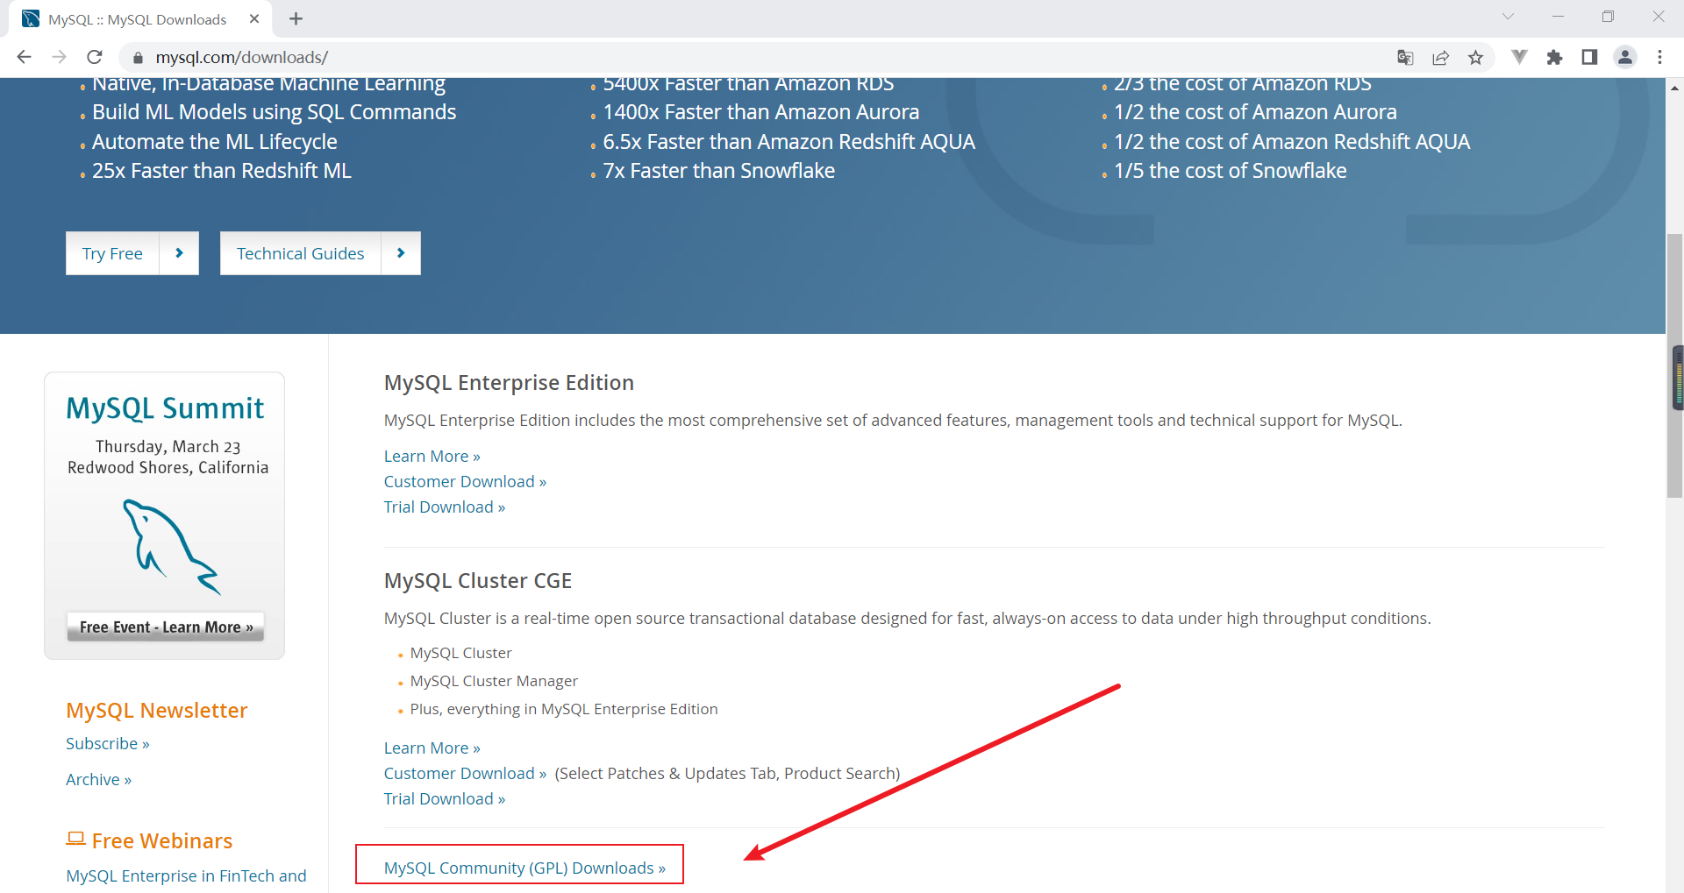Click the share page icon
Screen dimensions: 1684x893
[x=1440, y=57]
